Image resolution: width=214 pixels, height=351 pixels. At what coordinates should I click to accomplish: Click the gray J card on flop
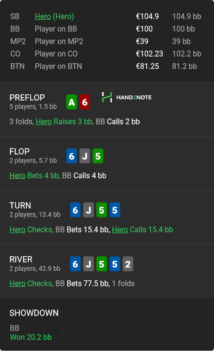pos(85,156)
